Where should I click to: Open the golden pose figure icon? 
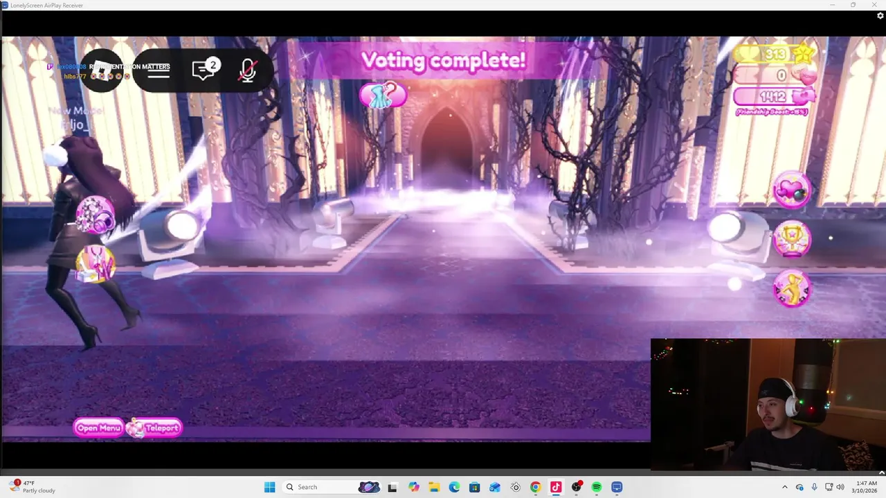point(792,288)
